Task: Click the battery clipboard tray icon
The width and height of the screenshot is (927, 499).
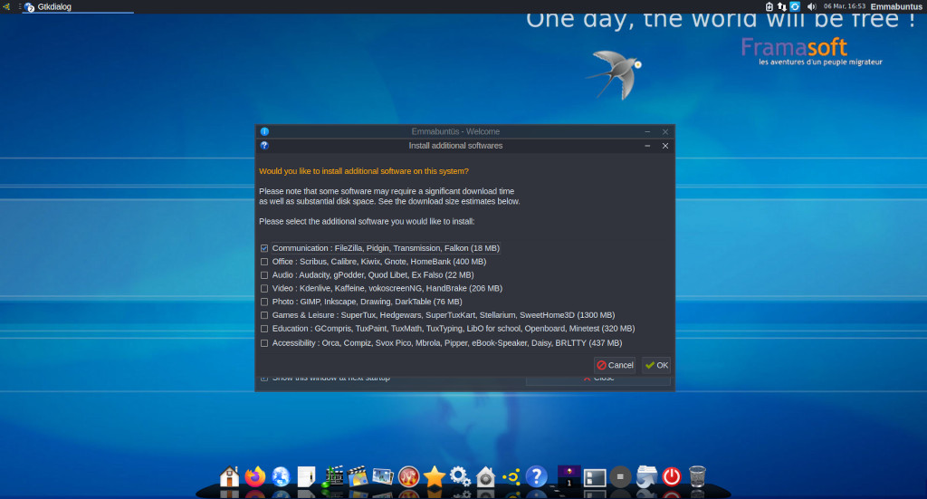Action: pyautogui.click(x=769, y=6)
